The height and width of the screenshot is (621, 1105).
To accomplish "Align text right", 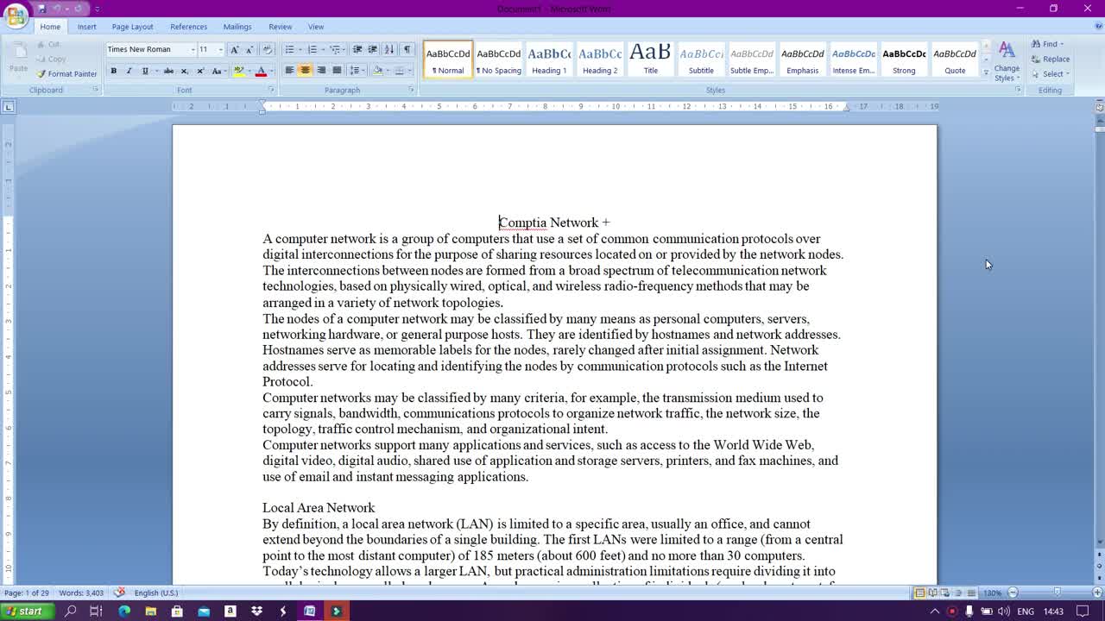I will pos(321,71).
